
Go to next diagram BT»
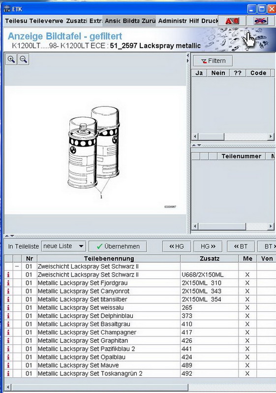[267, 246]
